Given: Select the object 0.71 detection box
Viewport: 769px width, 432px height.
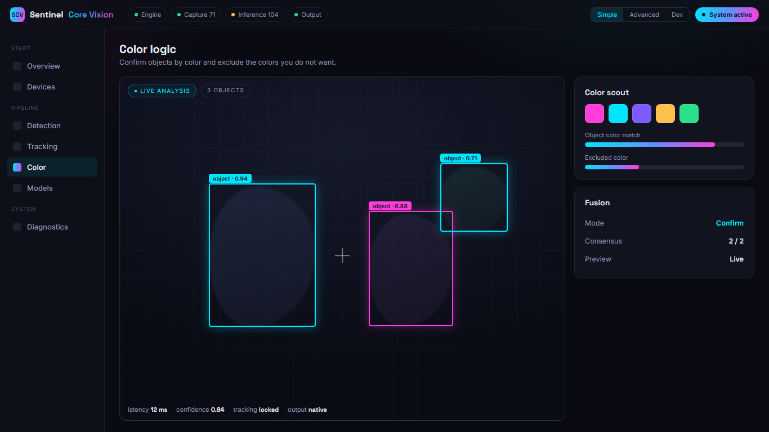Looking at the screenshot, I should pyautogui.click(x=474, y=197).
